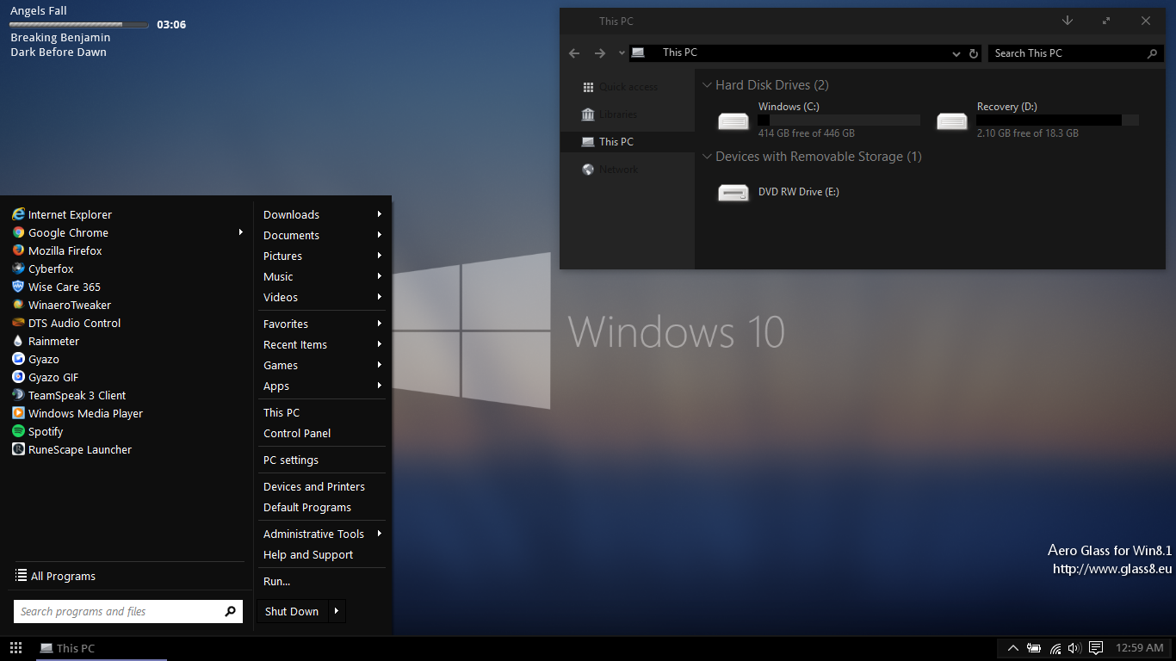The width and height of the screenshot is (1176, 661).
Task: Click the battery power tray icon
Action: click(1034, 648)
